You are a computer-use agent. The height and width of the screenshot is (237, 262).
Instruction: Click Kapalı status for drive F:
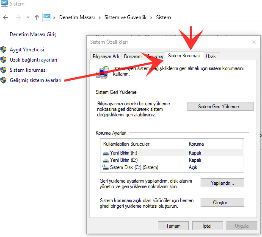pos(195,153)
